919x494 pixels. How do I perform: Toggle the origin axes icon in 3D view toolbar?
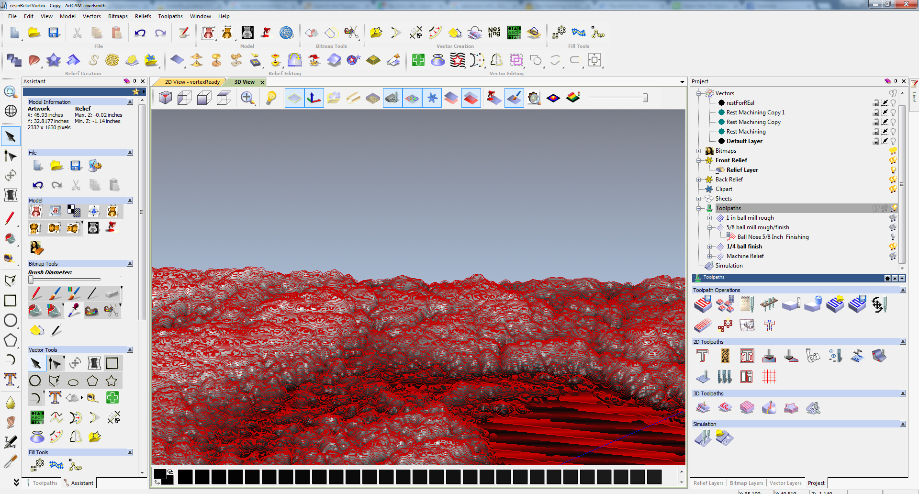click(x=314, y=98)
